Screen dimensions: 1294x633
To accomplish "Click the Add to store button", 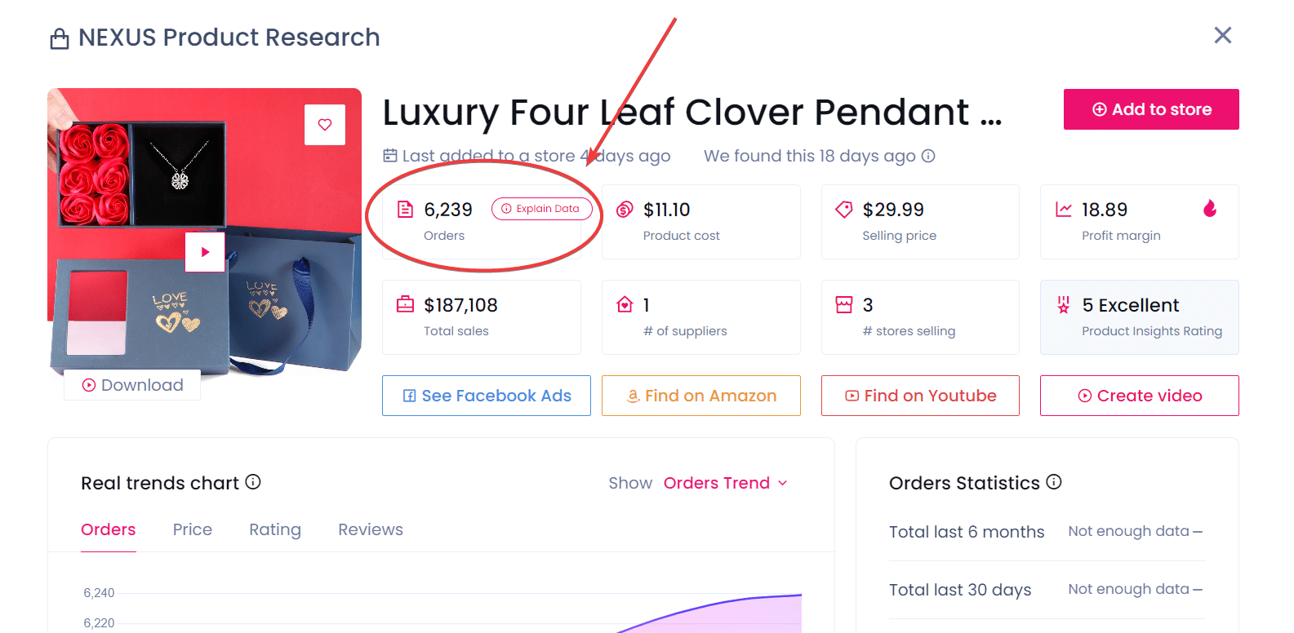I will click(x=1150, y=109).
